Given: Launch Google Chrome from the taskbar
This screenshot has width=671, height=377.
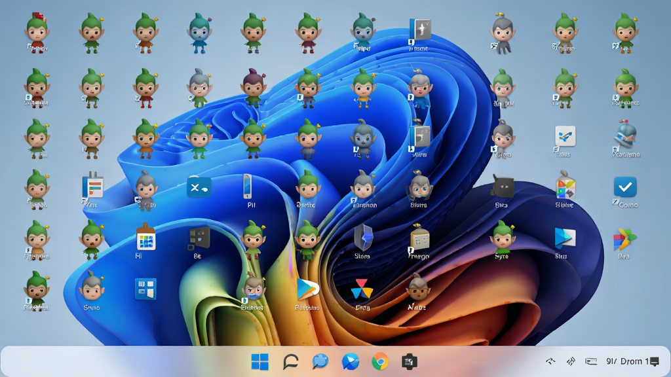Looking at the screenshot, I should [x=380, y=361].
